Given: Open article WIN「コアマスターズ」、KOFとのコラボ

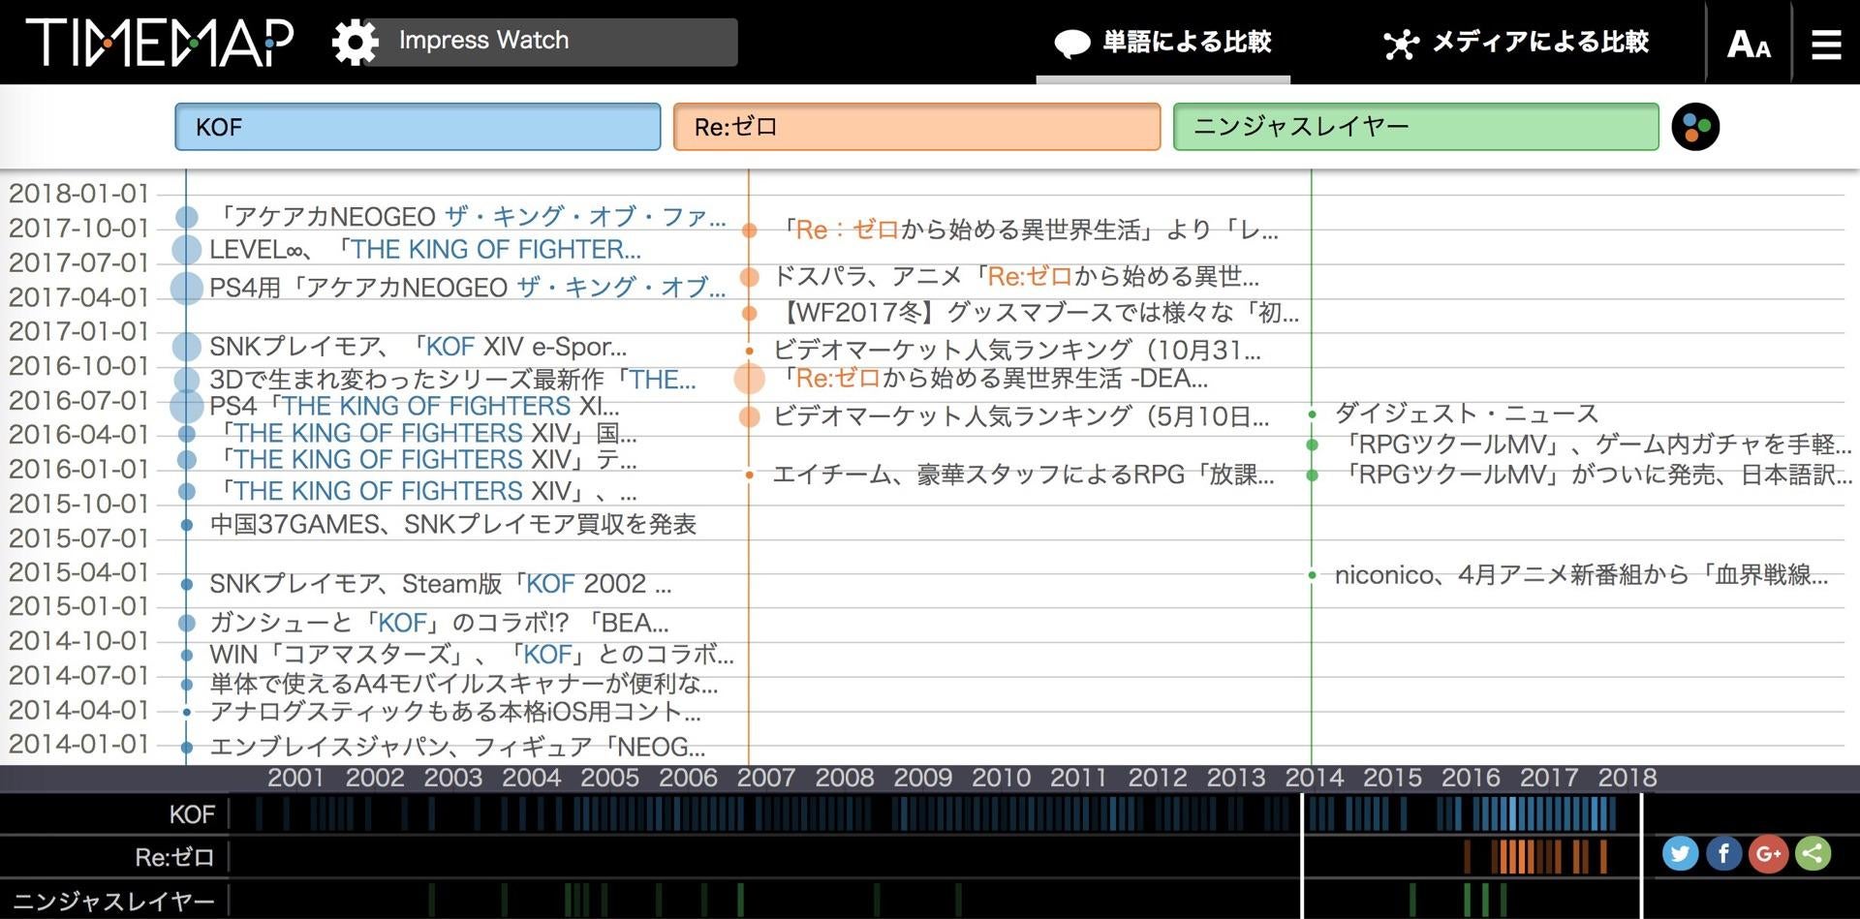Looking at the screenshot, I should (472, 655).
